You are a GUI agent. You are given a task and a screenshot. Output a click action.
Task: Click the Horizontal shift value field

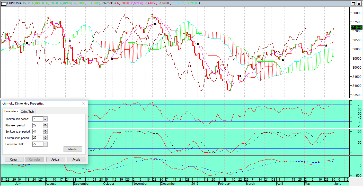point(37,144)
